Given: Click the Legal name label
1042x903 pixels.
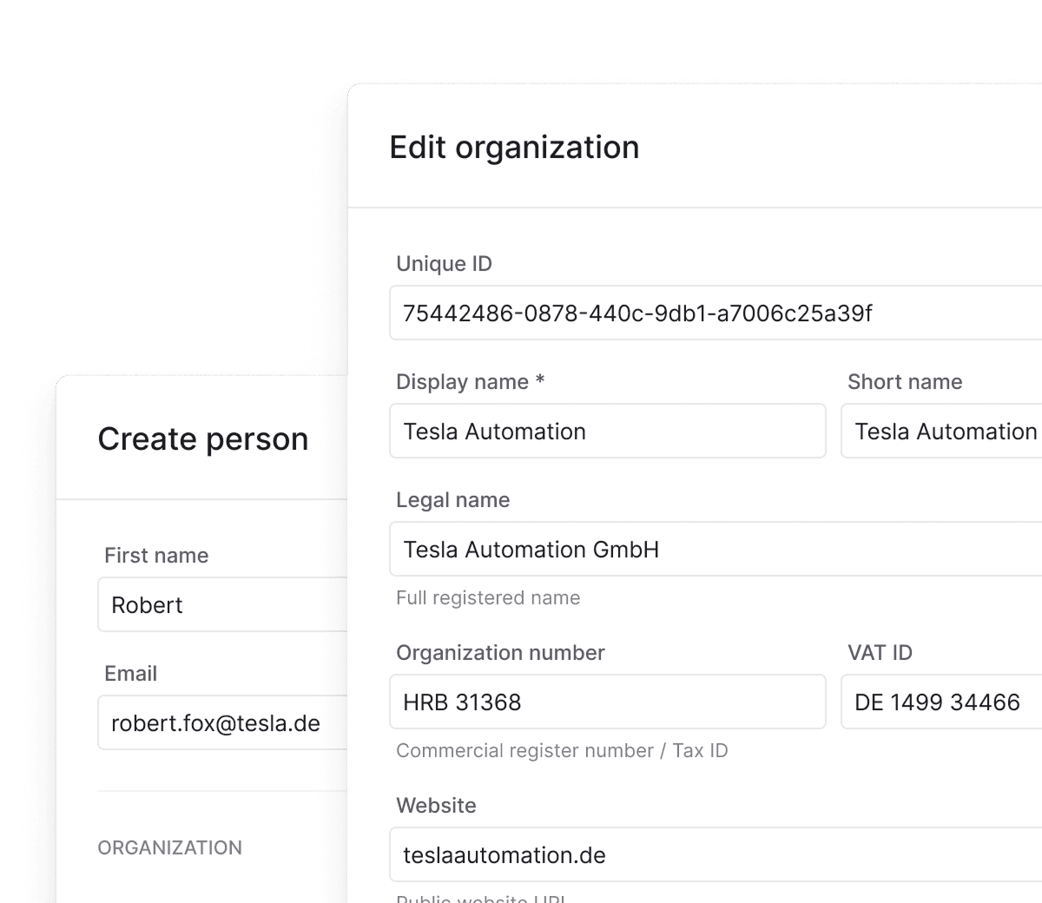Looking at the screenshot, I should tap(453, 500).
